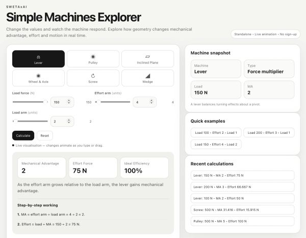306x238 pixels.
Task: Click the Effort arm slider
Action: [112, 102]
